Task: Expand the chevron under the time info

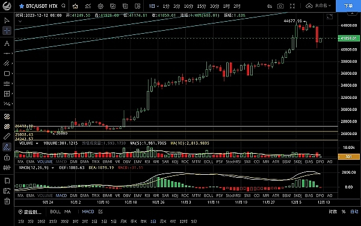Action: tap(20, 22)
